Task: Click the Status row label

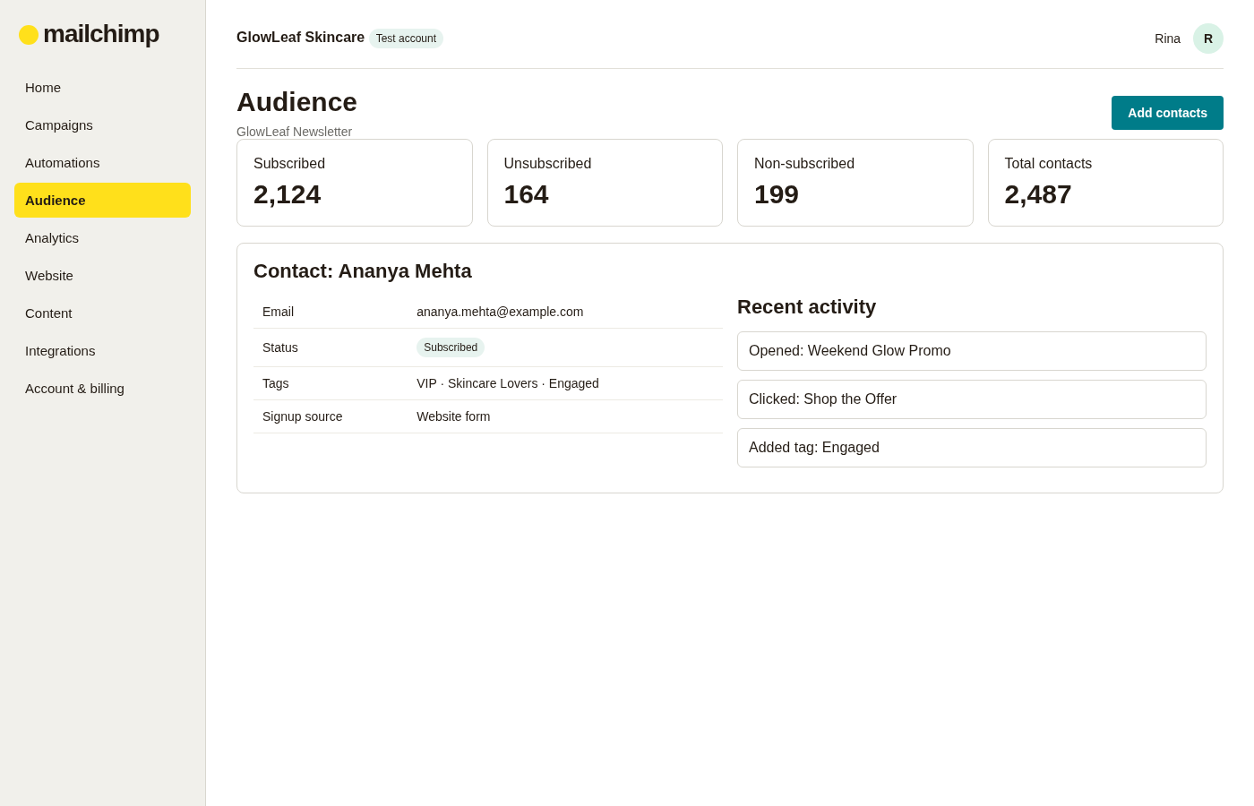Action: [x=280, y=347]
